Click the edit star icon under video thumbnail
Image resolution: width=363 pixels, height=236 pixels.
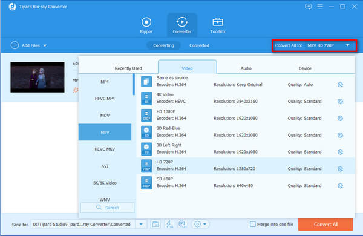(x=76, y=90)
